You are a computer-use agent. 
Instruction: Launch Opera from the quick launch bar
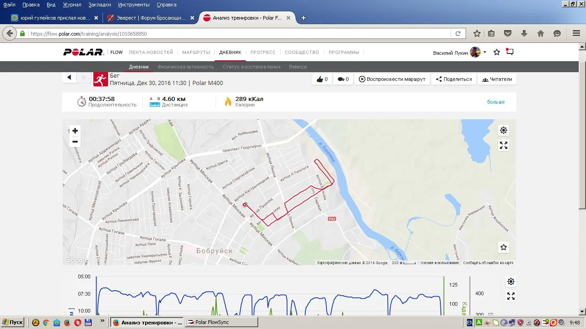coord(78,323)
